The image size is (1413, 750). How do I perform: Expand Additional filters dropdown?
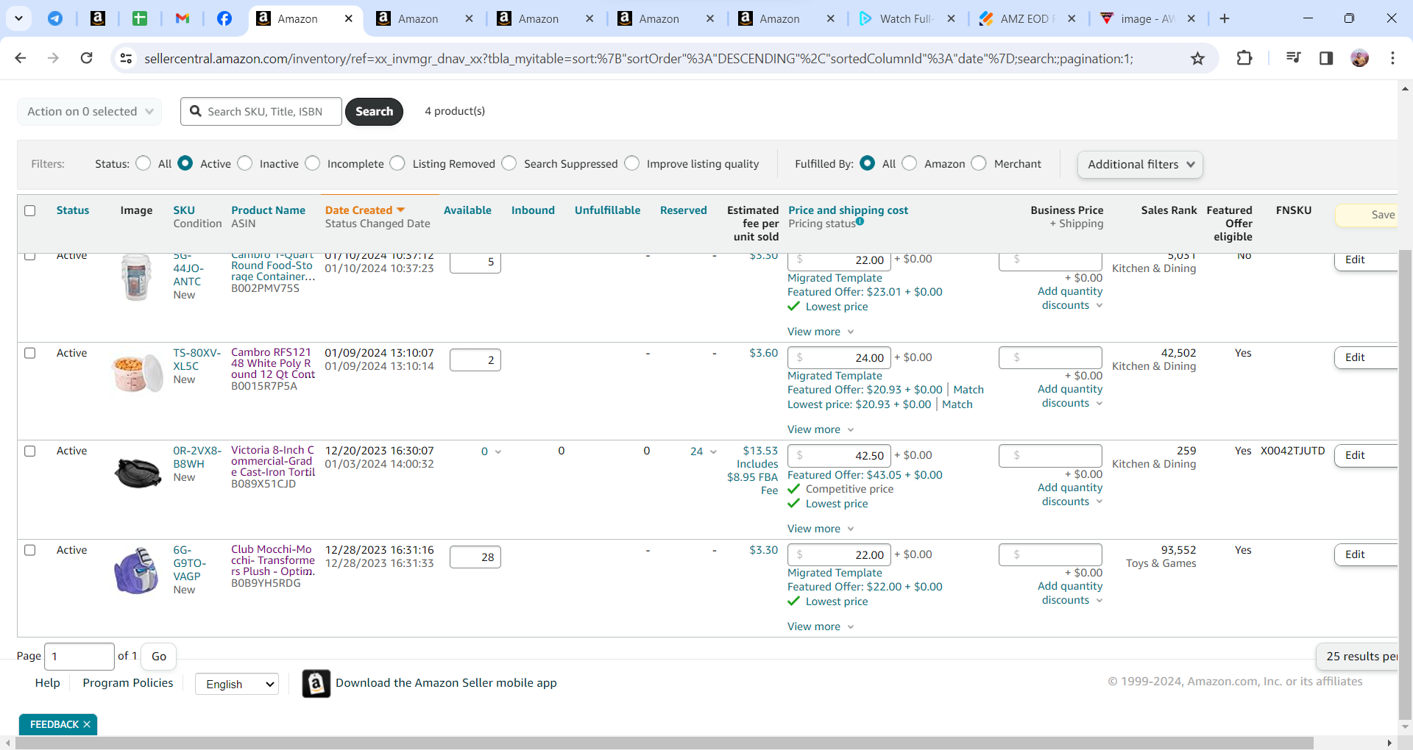click(1140, 164)
